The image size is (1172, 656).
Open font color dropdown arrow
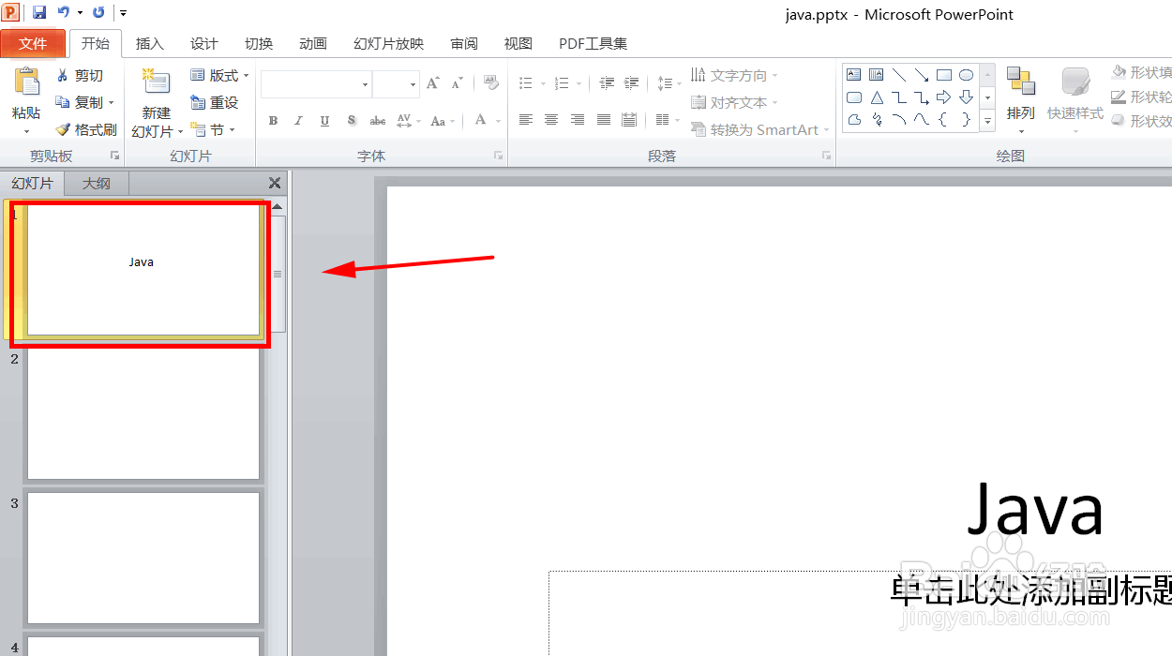[x=496, y=121]
